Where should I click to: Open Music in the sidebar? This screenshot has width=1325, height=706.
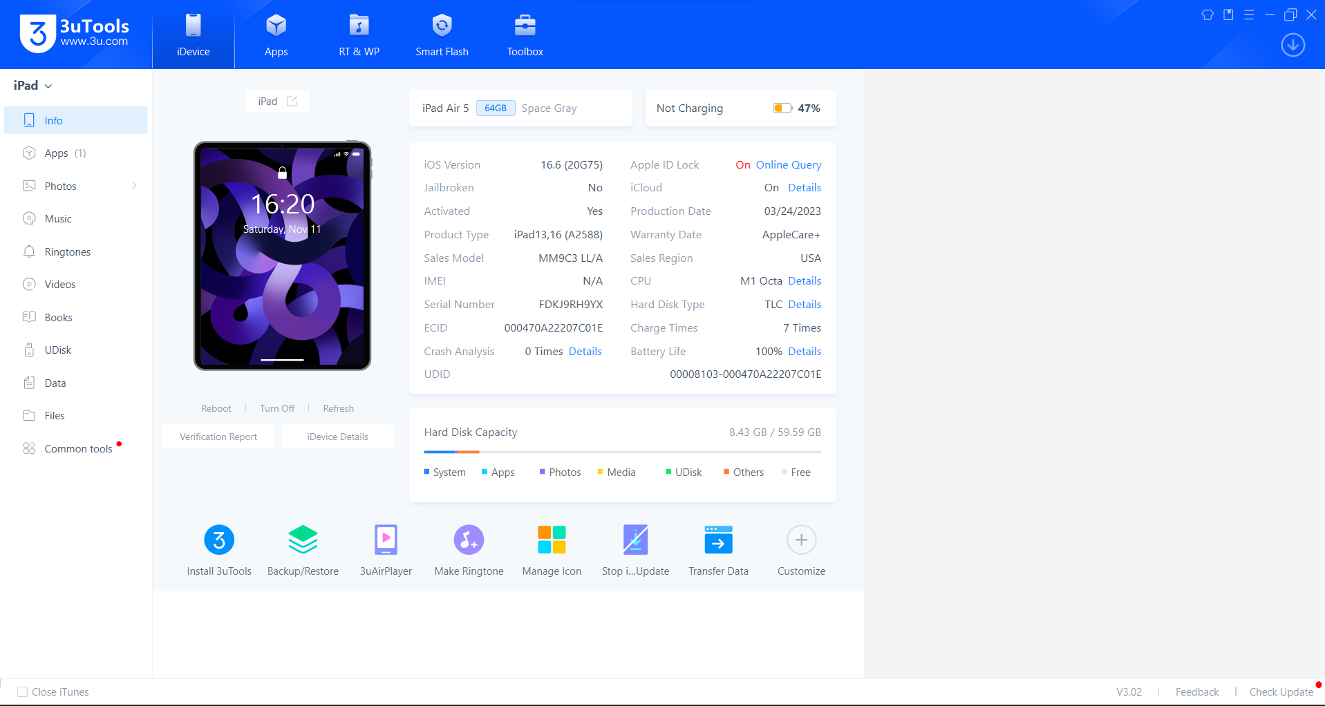point(76,219)
